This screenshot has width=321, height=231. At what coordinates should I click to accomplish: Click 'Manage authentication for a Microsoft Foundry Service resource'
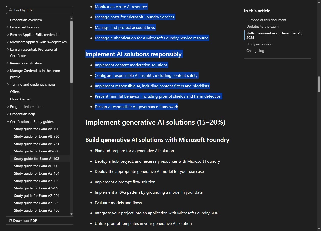coord(152,38)
